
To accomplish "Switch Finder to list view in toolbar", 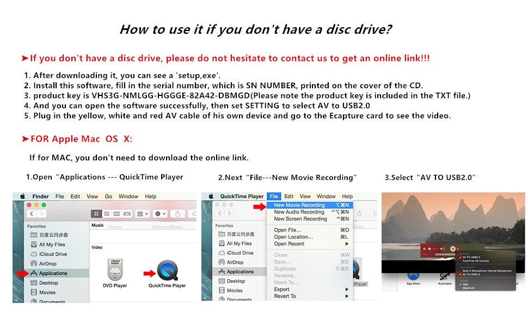I will click(106, 214).
